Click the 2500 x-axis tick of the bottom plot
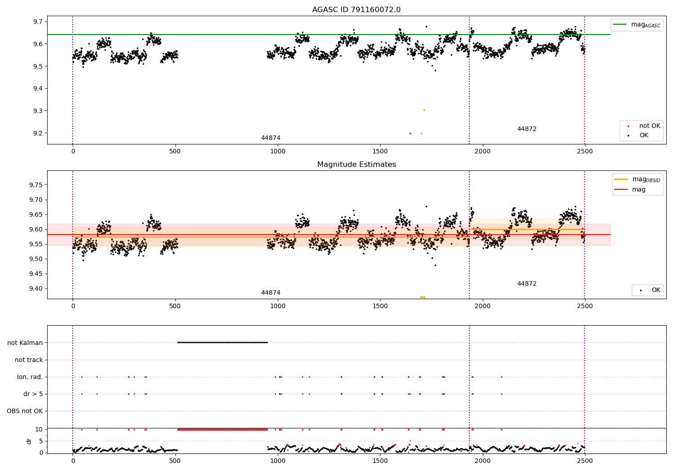 (585, 461)
